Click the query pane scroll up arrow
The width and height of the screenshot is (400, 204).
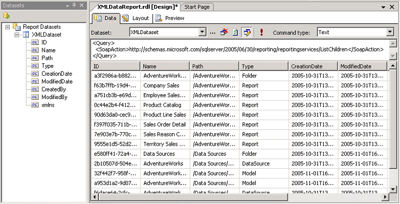(x=393, y=43)
